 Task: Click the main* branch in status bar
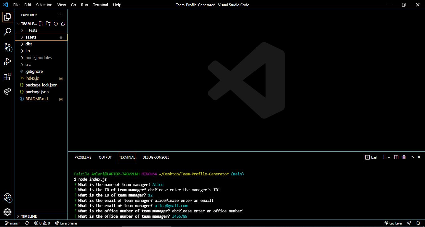point(12,223)
